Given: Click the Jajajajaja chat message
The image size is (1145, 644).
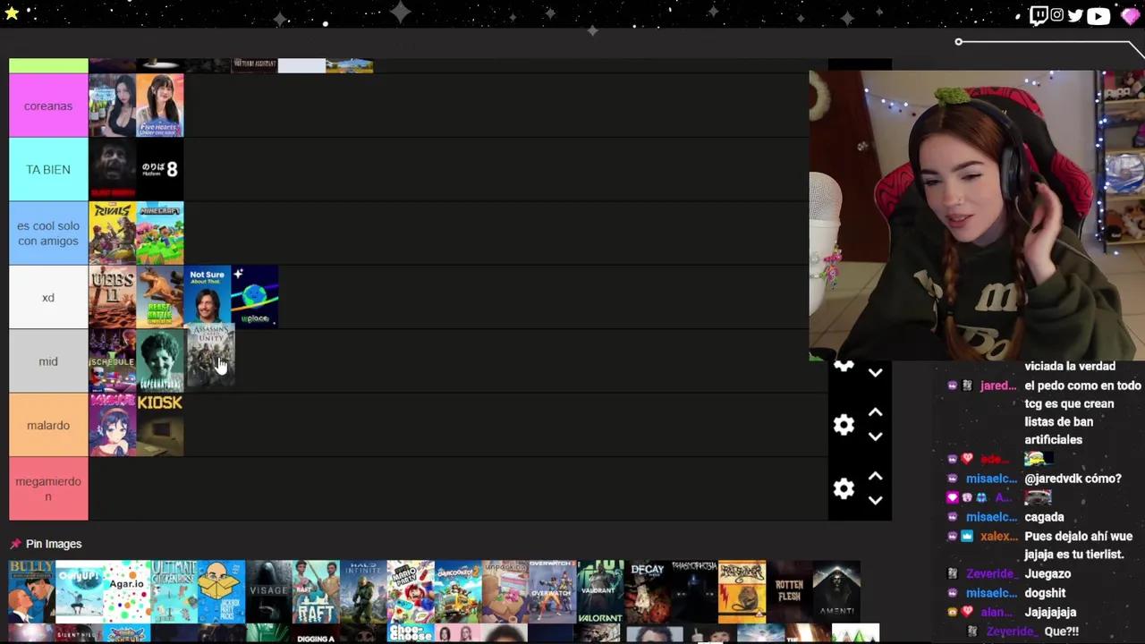Looking at the screenshot, I should click(x=1050, y=612).
